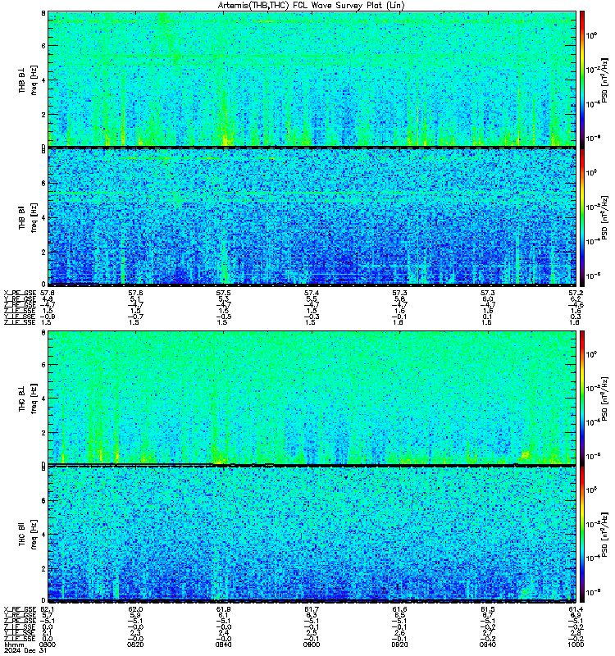Click the '0920' time tick label
615x656 pixels.
[399, 645]
